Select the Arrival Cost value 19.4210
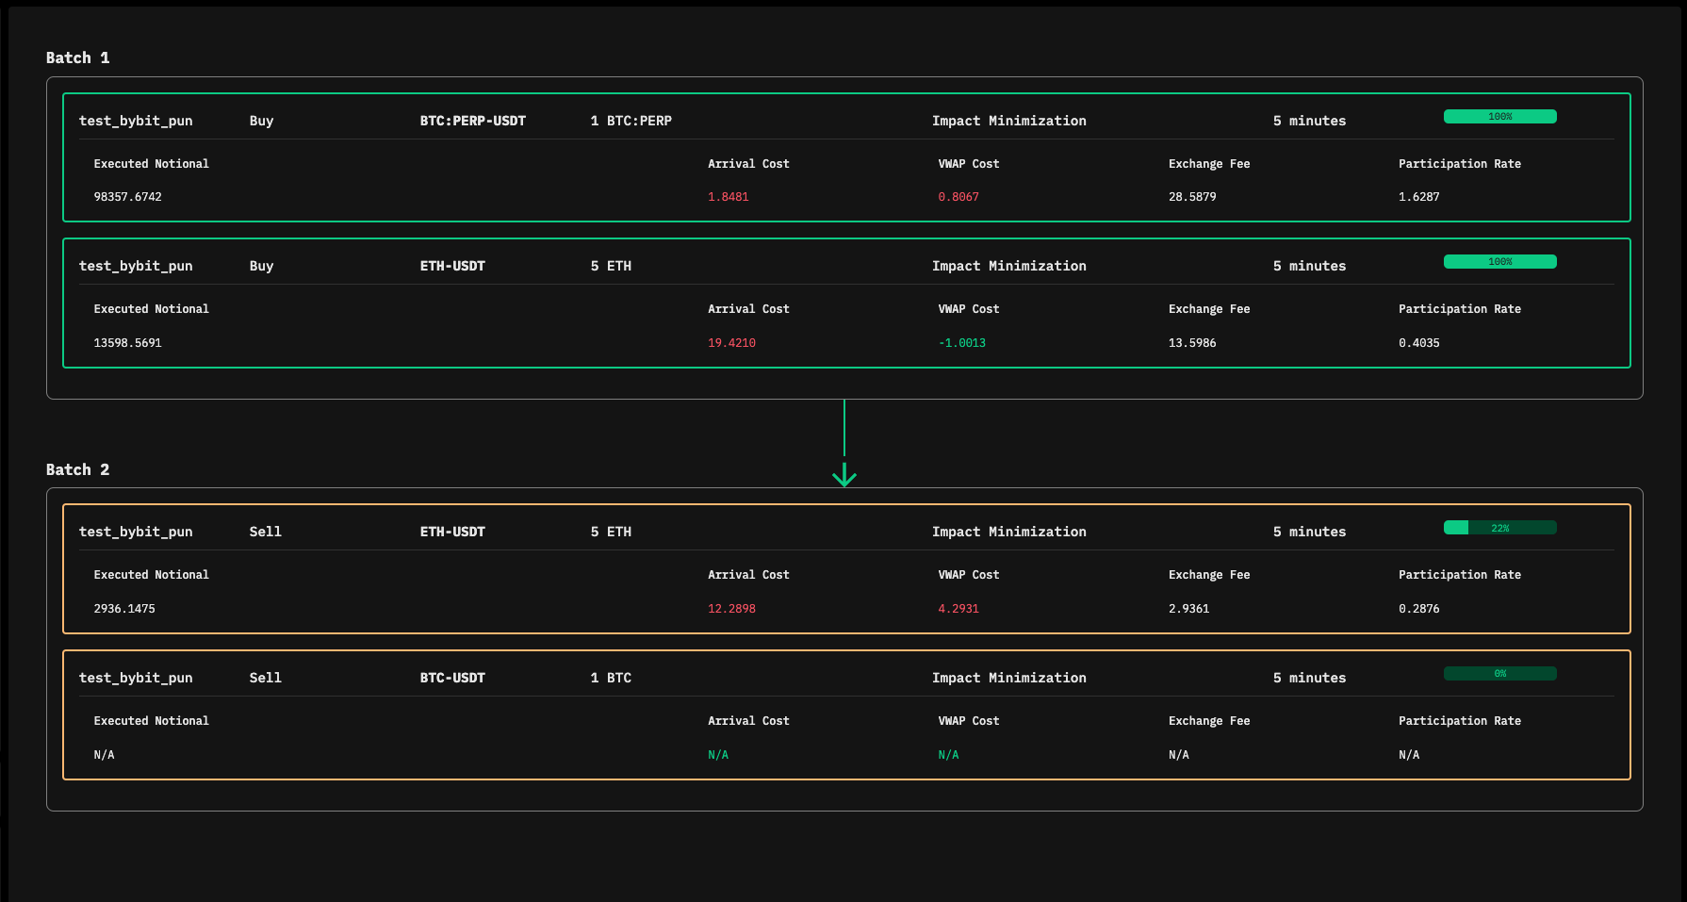Viewport: 1687px width, 902px height. [x=731, y=343]
